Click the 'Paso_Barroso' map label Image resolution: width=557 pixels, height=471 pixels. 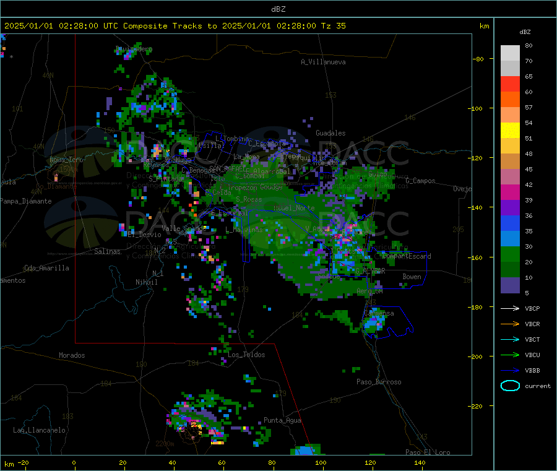tap(379, 382)
